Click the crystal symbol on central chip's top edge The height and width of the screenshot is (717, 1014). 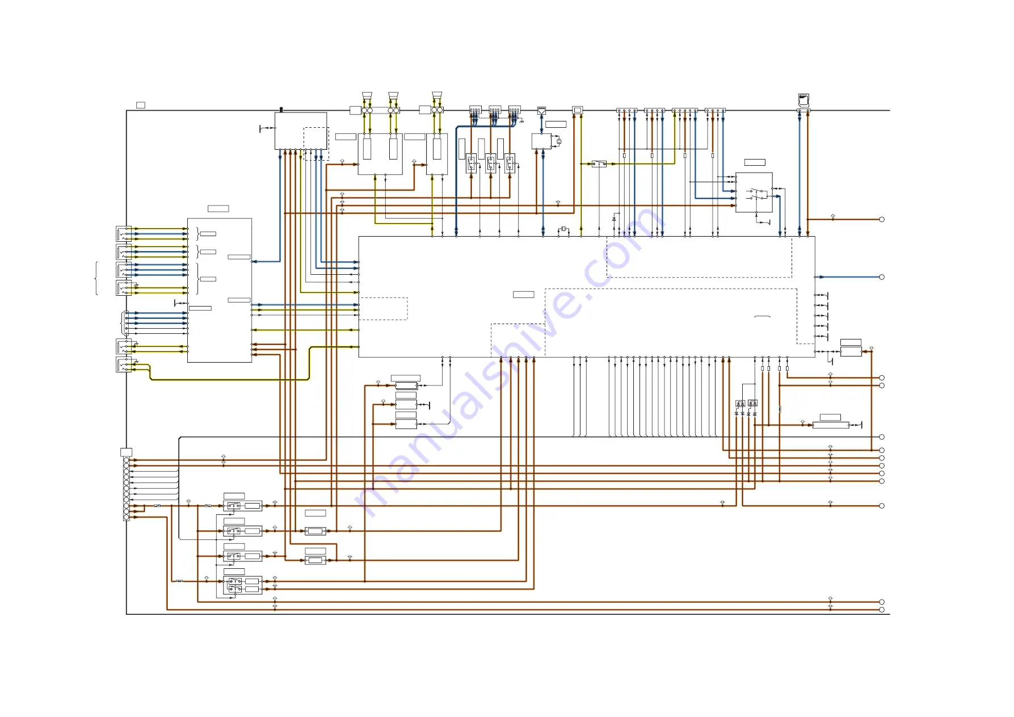[563, 229]
